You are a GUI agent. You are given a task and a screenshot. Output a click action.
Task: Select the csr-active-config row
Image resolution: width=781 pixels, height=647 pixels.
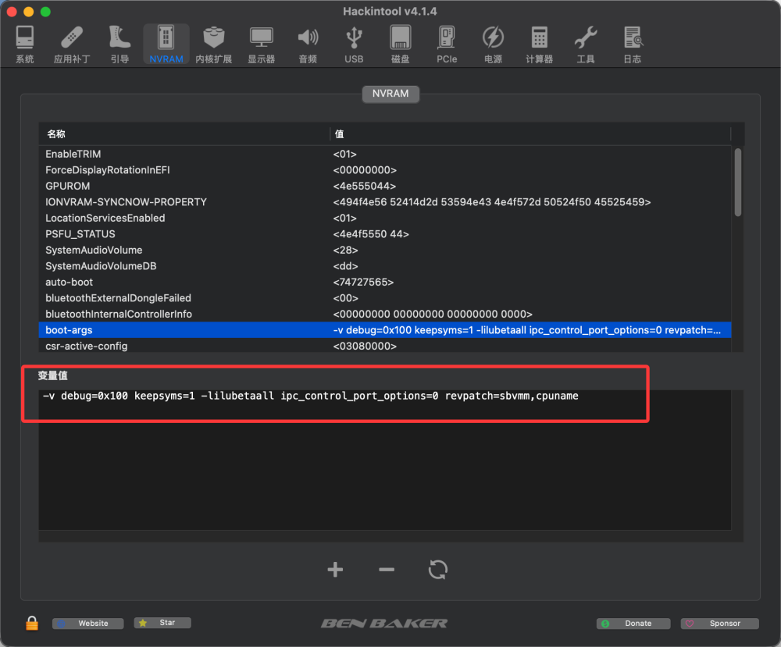[x=384, y=346]
